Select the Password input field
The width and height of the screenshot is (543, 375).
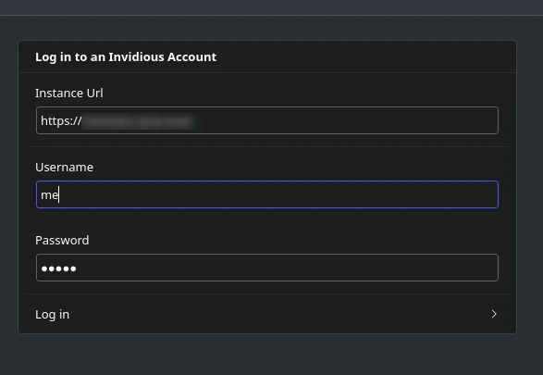(x=267, y=268)
